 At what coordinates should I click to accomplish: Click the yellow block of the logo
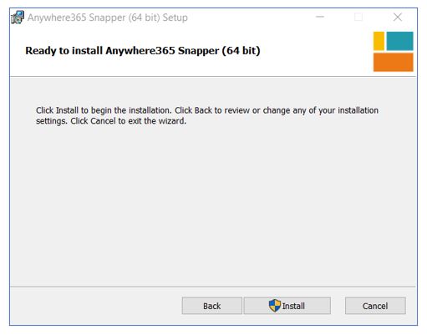[x=379, y=41]
